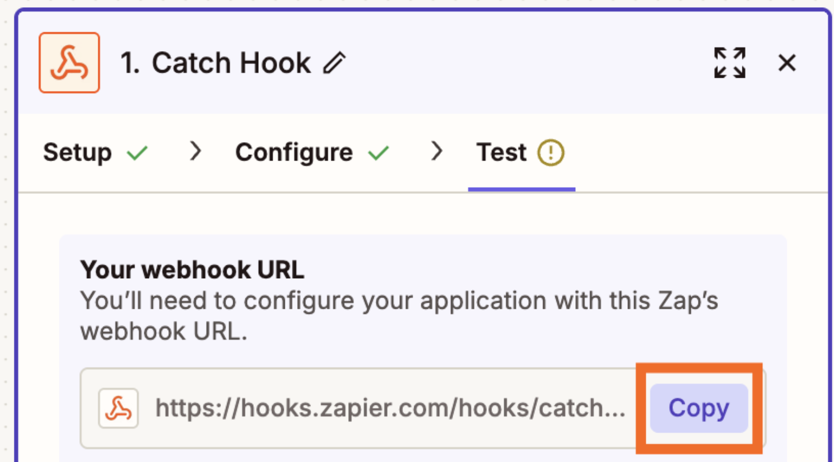Screen dimensions: 834x462
Task: Open the Configure tab
Action: (x=294, y=151)
